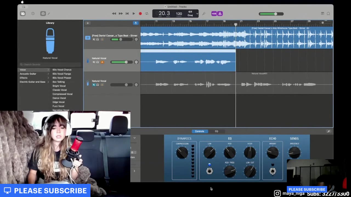The height and width of the screenshot is (197, 351).
Task: Toggle the Cycle loop button
Action: (147, 13)
